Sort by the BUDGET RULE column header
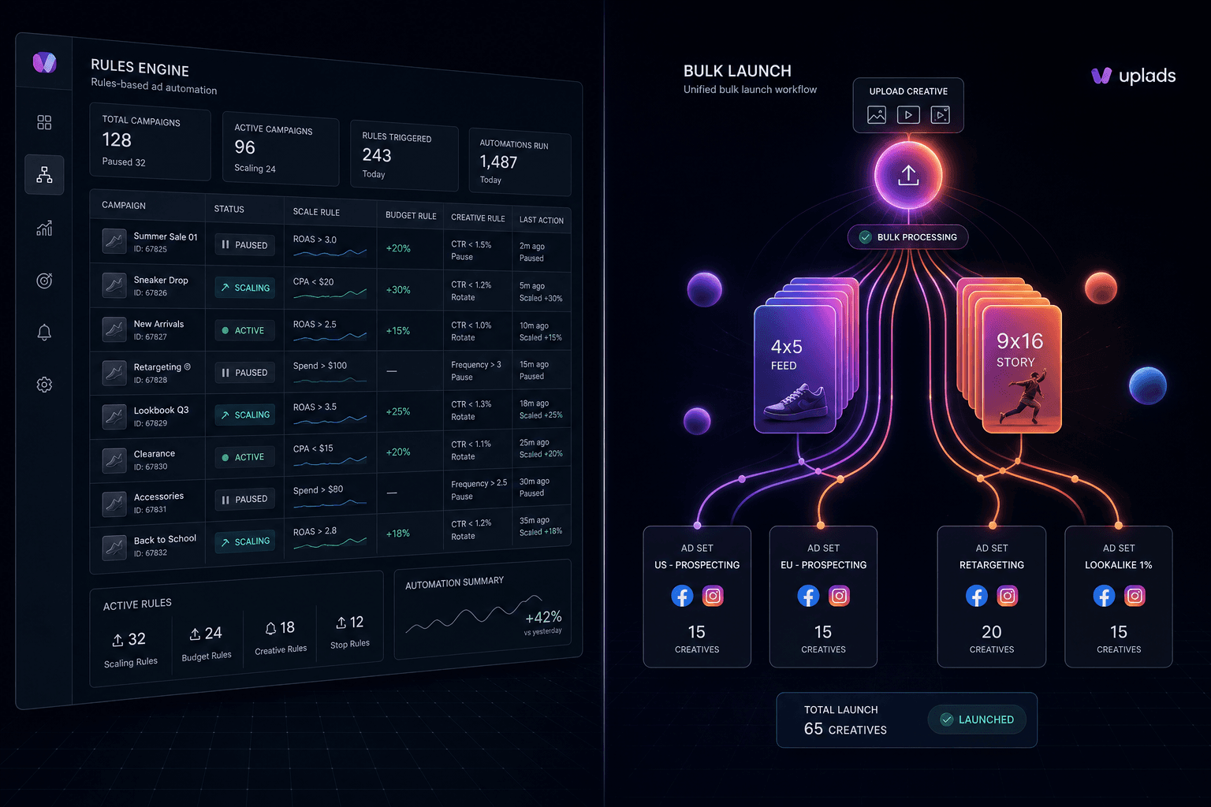Screen dimensions: 1211x807 tap(411, 215)
